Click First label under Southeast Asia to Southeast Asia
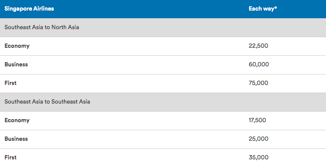The image size is (326, 167). coord(11,157)
